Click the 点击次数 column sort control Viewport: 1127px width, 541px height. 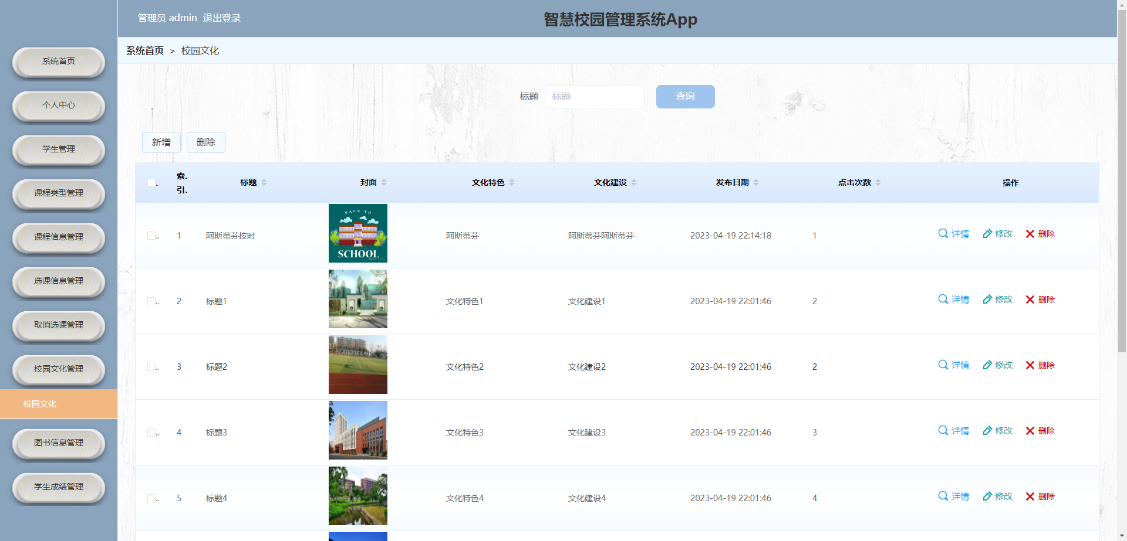(x=878, y=182)
